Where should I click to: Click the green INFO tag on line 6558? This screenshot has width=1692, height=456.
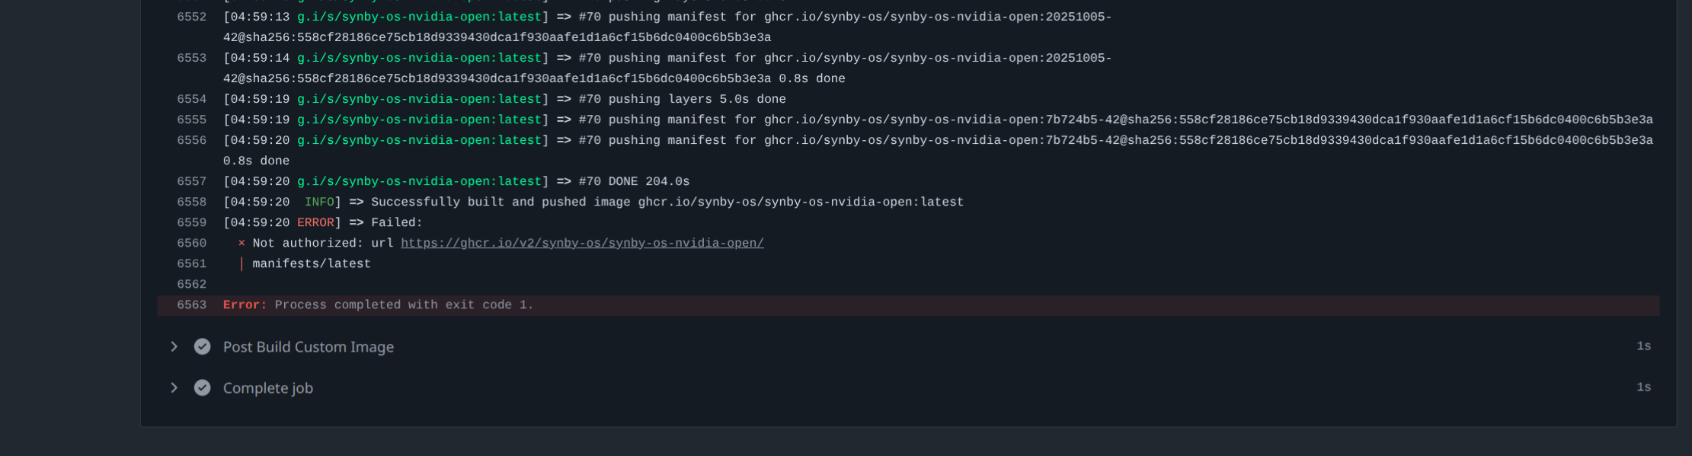319,202
